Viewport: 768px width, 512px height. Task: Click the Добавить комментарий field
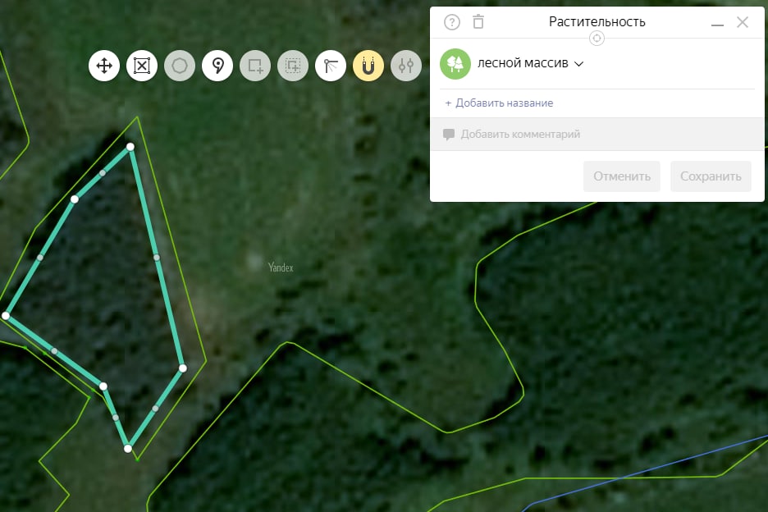click(x=597, y=135)
